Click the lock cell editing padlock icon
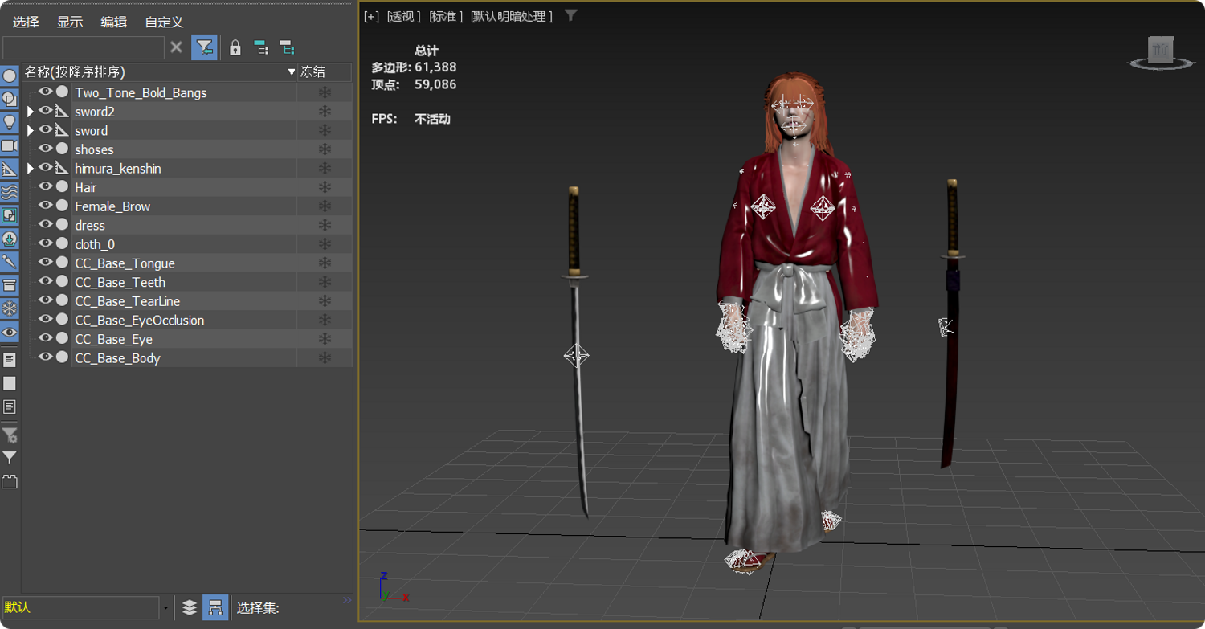1205x629 pixels. (235, 47)
